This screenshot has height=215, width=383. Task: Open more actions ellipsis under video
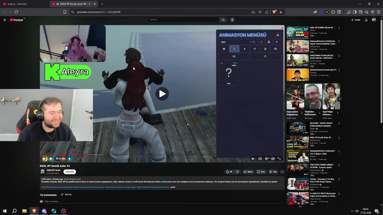click(x=282, y=172)
